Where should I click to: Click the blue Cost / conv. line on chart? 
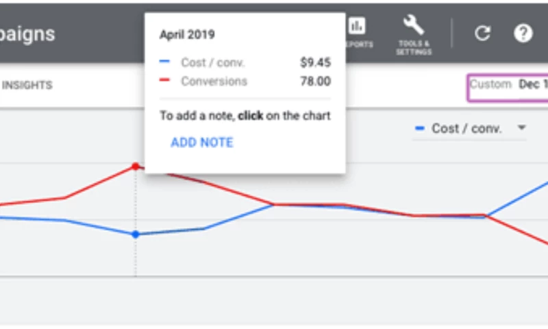point(240,217)
